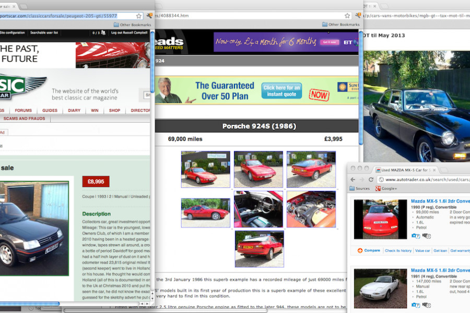Open the Porsche engine bay thumbnail
This screenshot has width=470, height=313.
pos(311,209)
